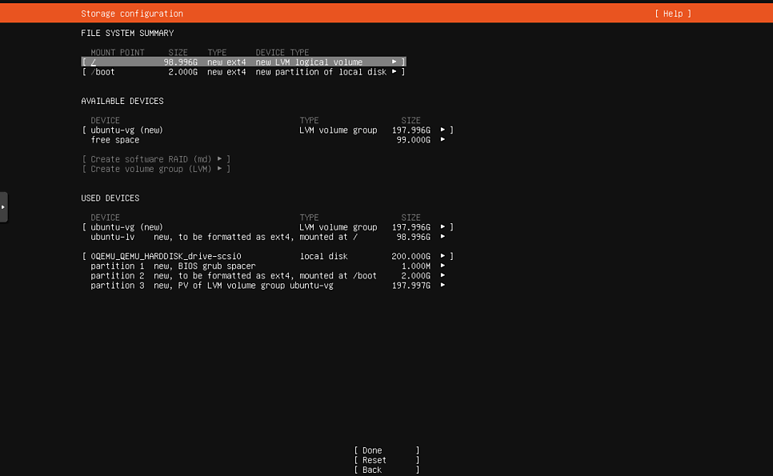Click the Help menu in header
The image size is (773, 476).
click(673, 14)
